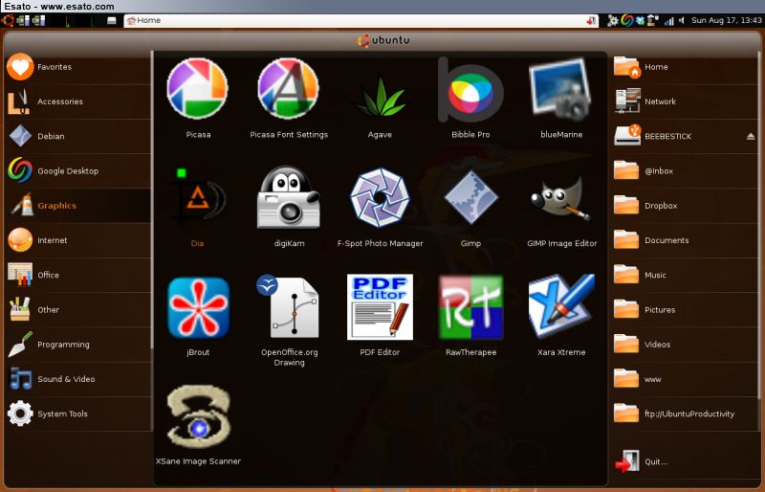Open RawTherapee
The image size is (765, 492).
pyautogui.click(x=470, y=316)
